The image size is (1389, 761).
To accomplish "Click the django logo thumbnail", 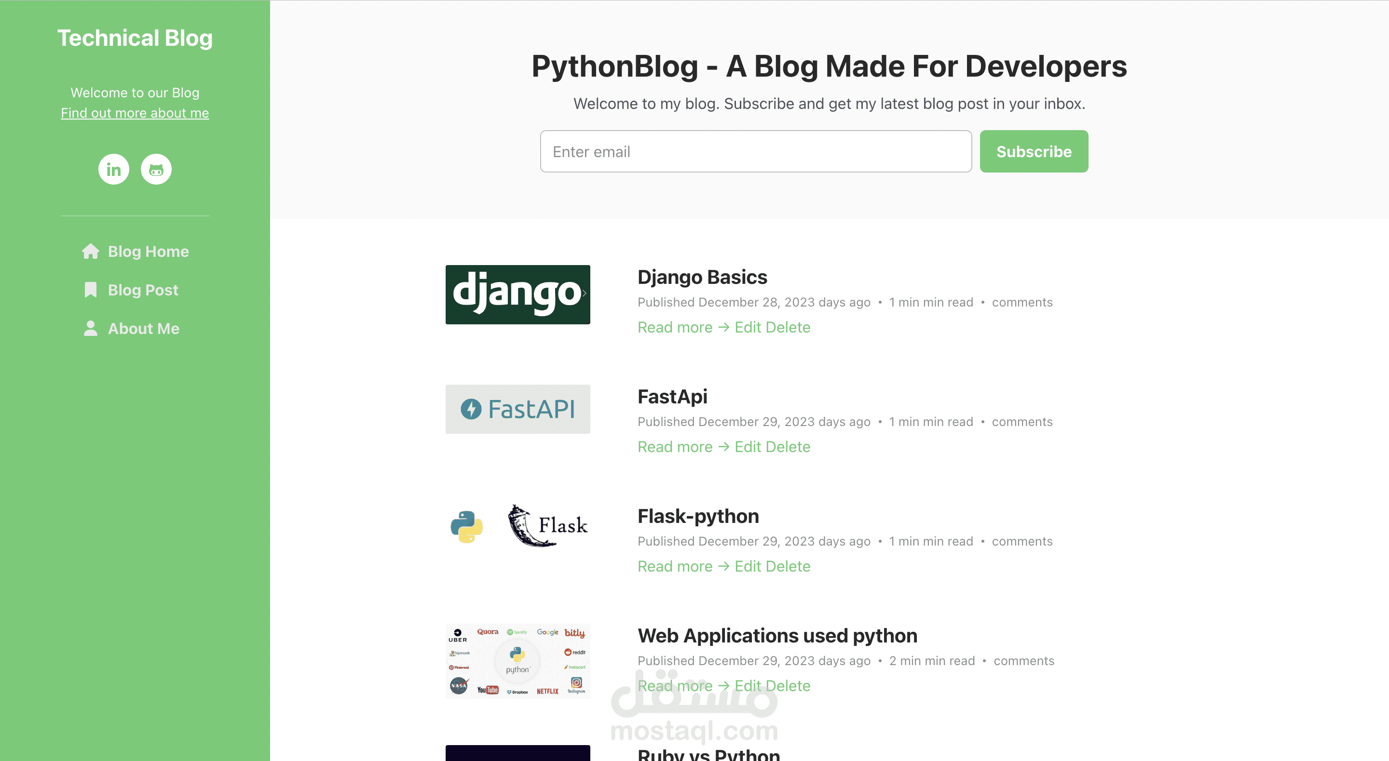I will (517, 295).
